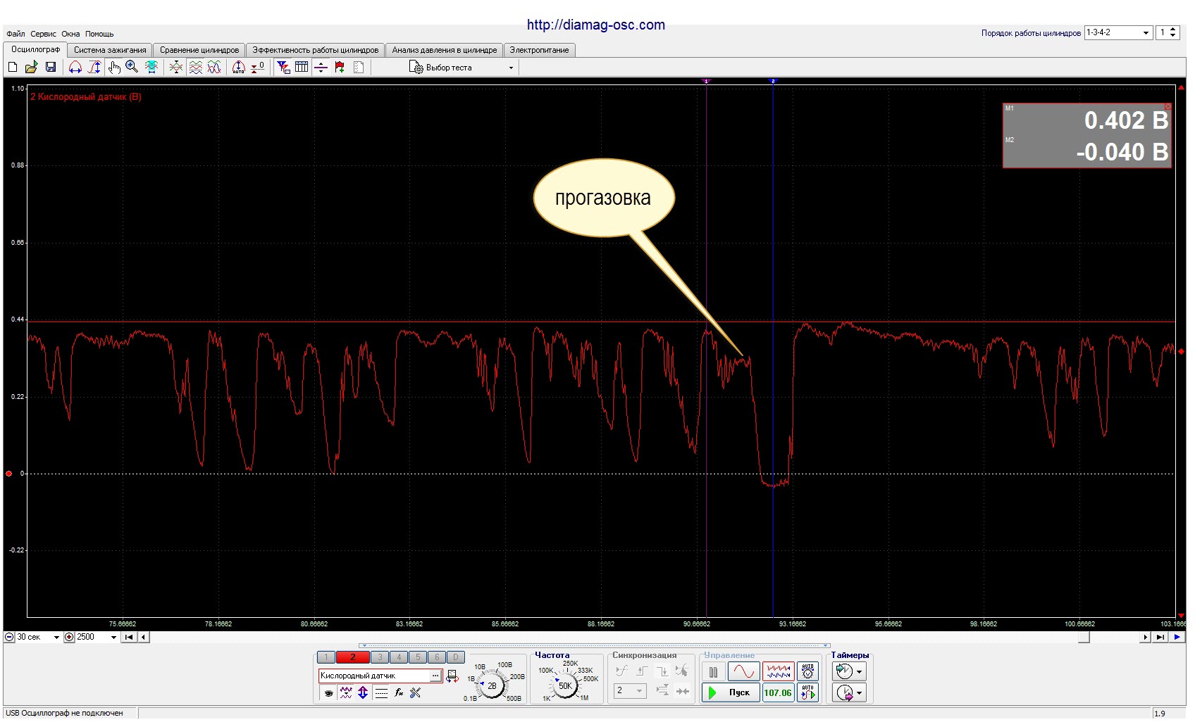Activate the magnifier zoom tool
This screenshot has height=722, width=1195.
(x=132, y=67)
